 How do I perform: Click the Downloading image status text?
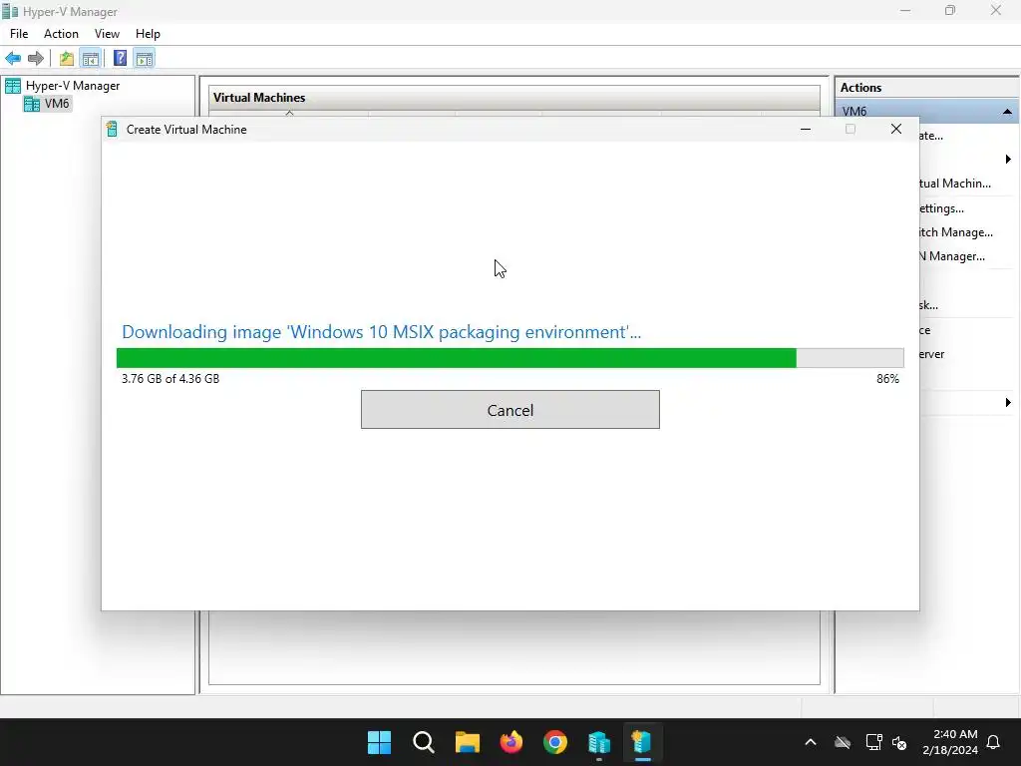click(x=381, y=332)
